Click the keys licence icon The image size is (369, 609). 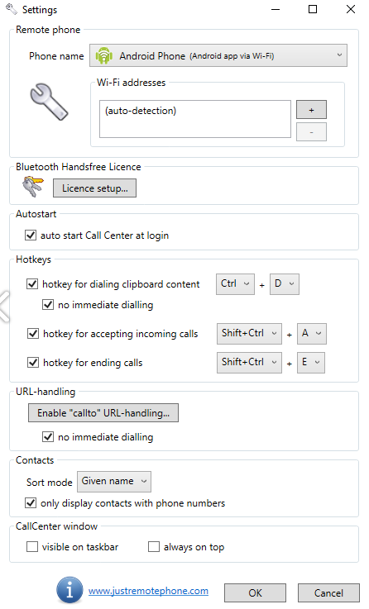(x=33, y=187)
